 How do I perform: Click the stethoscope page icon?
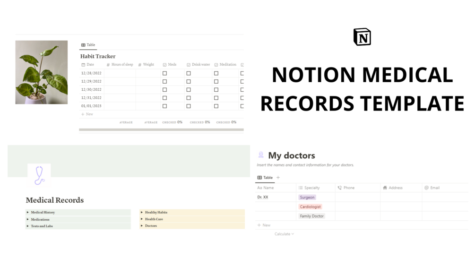click(39, 175)
